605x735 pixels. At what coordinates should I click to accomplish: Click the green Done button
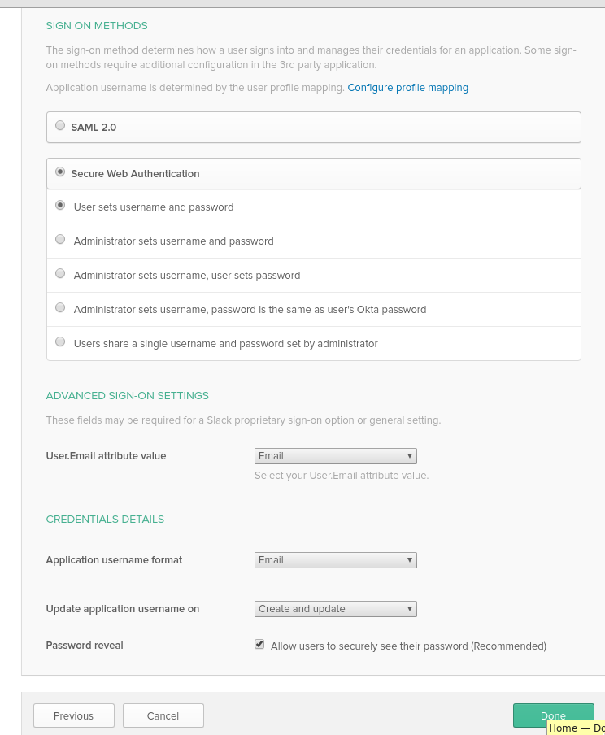click(x=554, y=715)
